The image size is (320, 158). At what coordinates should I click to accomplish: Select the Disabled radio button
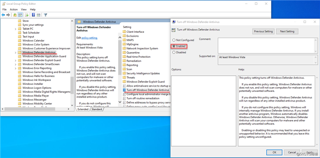click(174, 53)
